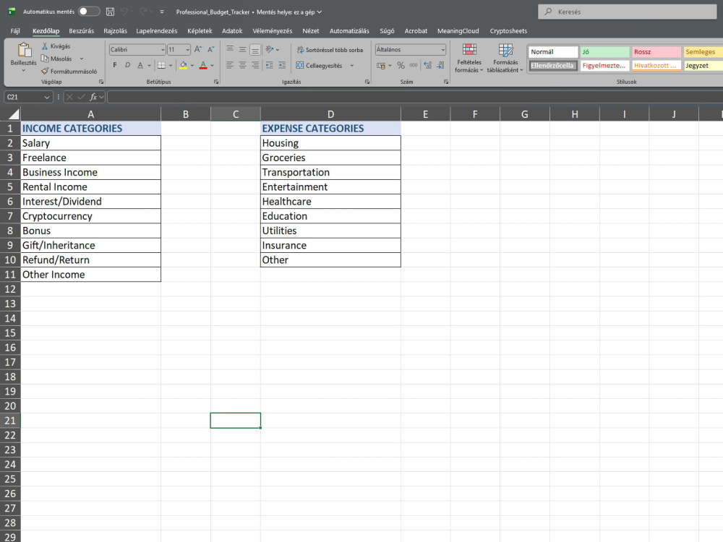Decrease cell indent
Image resolution: width=723 pixels, height=542 pixels.
click(x=269, y=66)
